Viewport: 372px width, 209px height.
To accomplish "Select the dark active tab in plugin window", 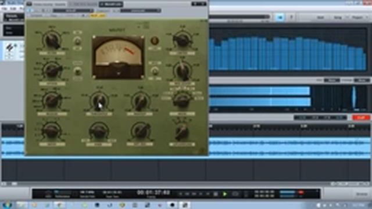I will pos(111,4).
